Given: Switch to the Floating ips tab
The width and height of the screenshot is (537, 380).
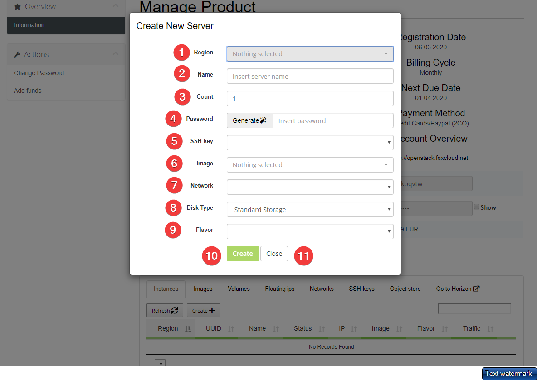Looking at the screenshot, I should (x=279, y=289).
